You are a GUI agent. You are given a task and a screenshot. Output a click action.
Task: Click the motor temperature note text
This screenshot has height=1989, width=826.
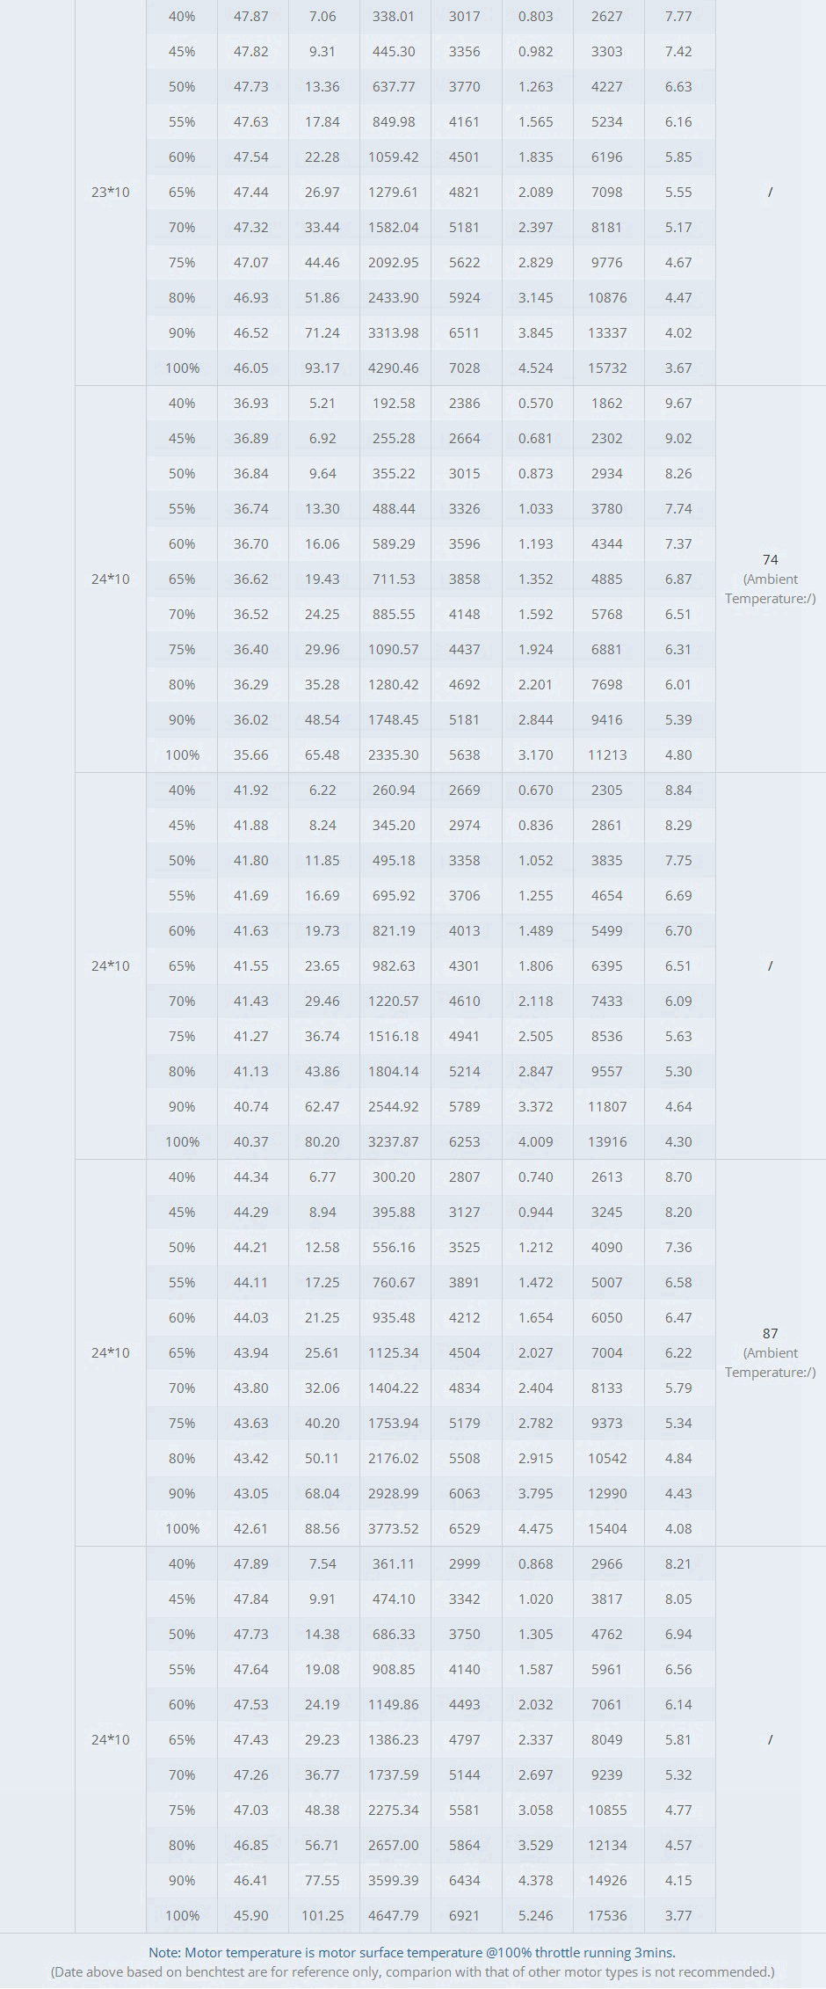[412, 1952]
